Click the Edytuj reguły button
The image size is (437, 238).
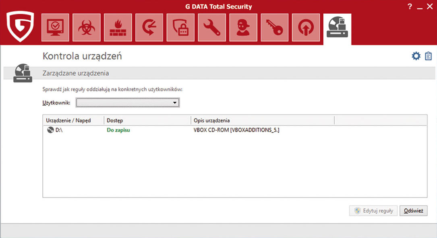373,211
